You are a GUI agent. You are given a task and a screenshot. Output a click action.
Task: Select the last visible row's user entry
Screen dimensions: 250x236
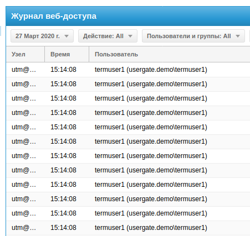[151, 228]
